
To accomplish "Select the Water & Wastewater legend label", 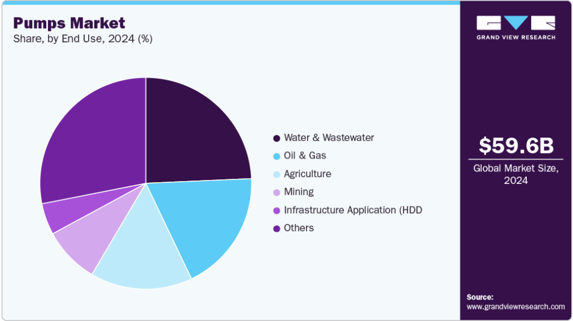I will (x=329, y=138).
